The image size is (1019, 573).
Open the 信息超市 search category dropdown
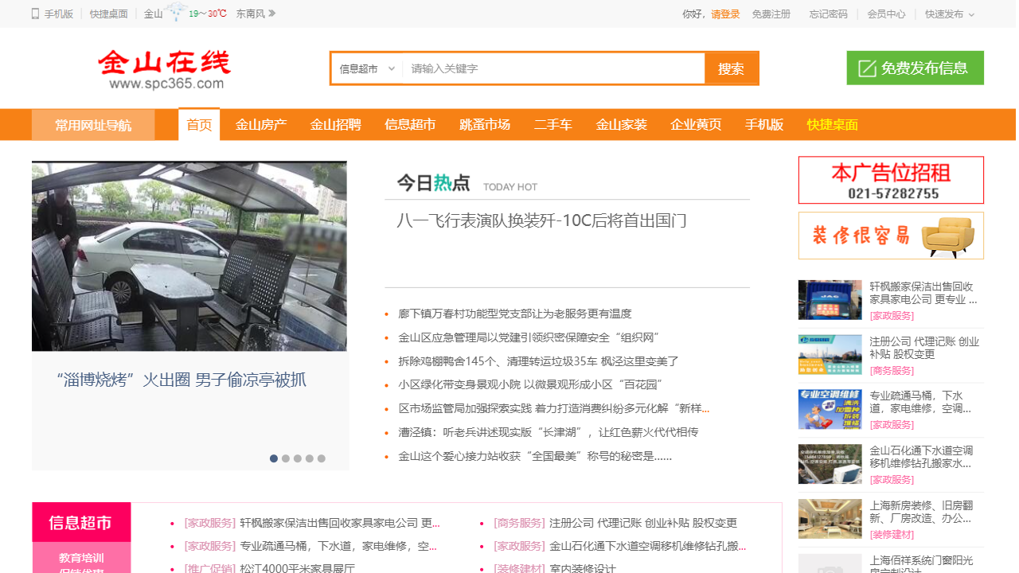point(367,69)
